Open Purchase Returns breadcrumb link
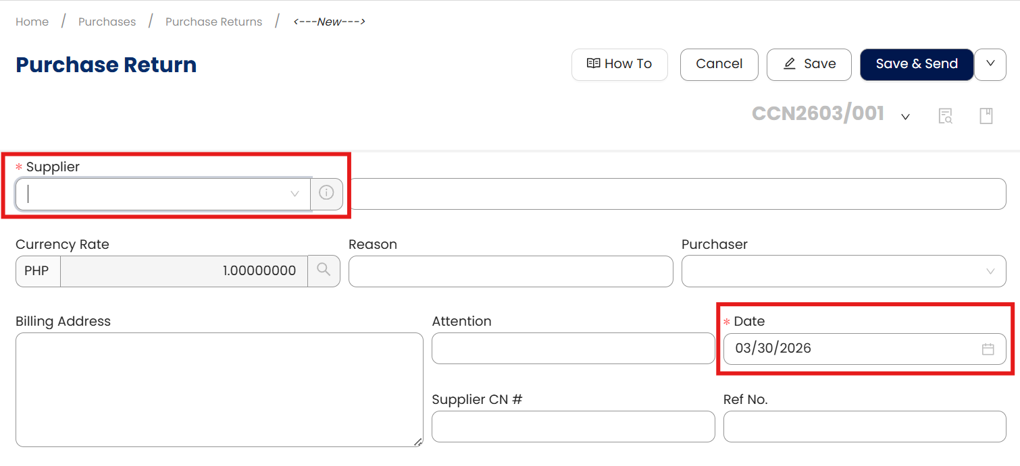 (x=213, y=22)
